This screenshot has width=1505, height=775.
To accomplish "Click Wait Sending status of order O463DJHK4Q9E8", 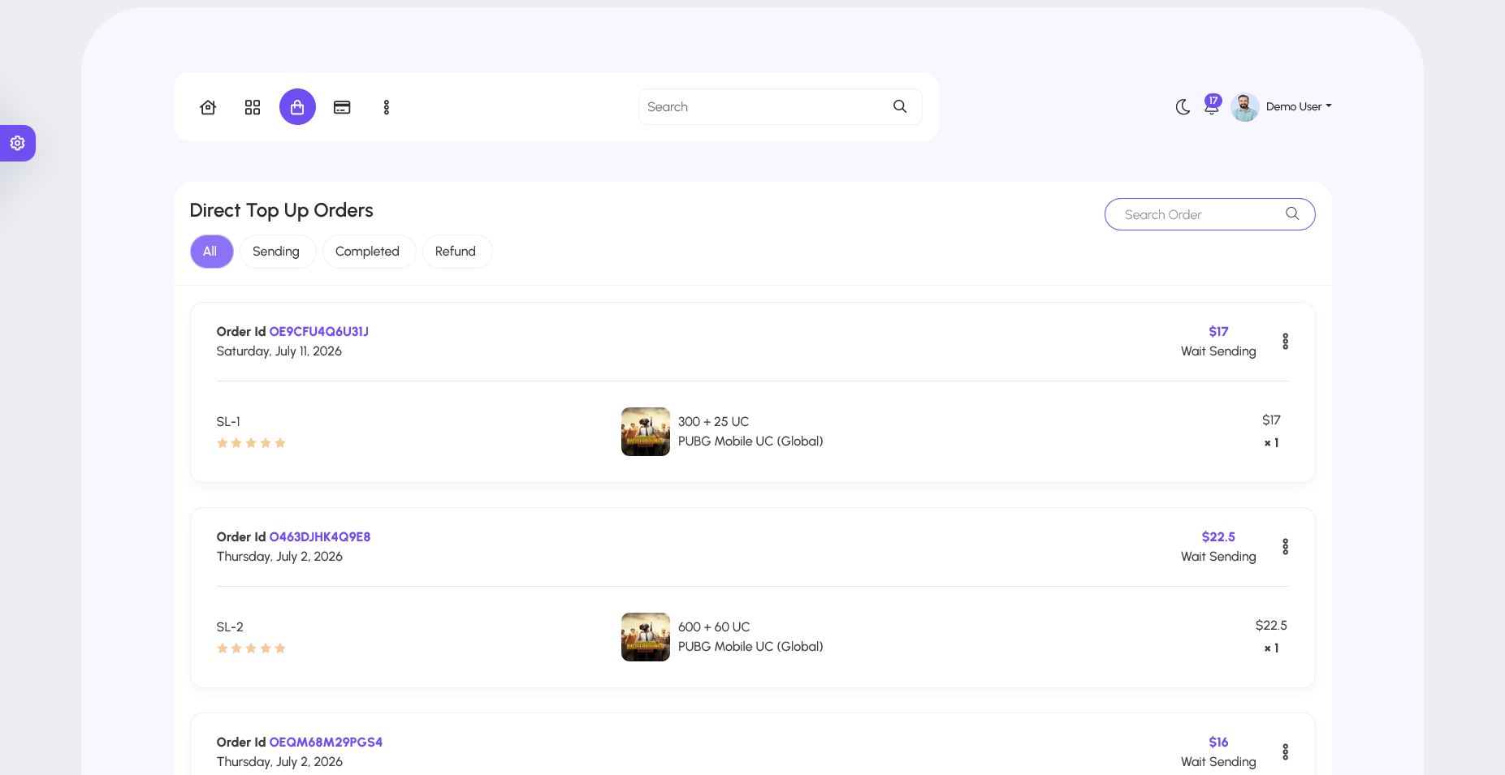I will pyautogui.click(x=1218, y=557).
